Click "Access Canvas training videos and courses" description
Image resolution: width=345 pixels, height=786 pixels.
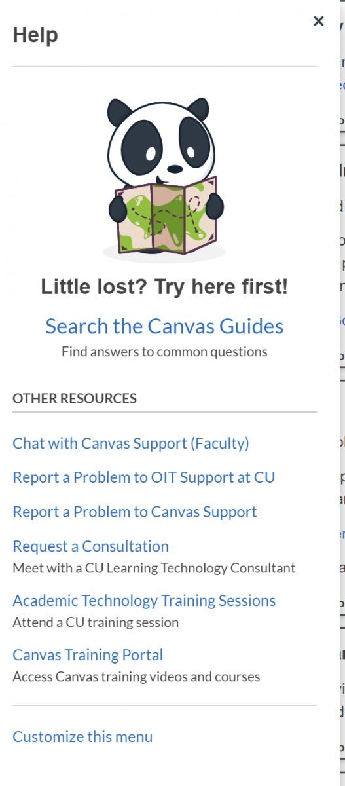(136, 677)
